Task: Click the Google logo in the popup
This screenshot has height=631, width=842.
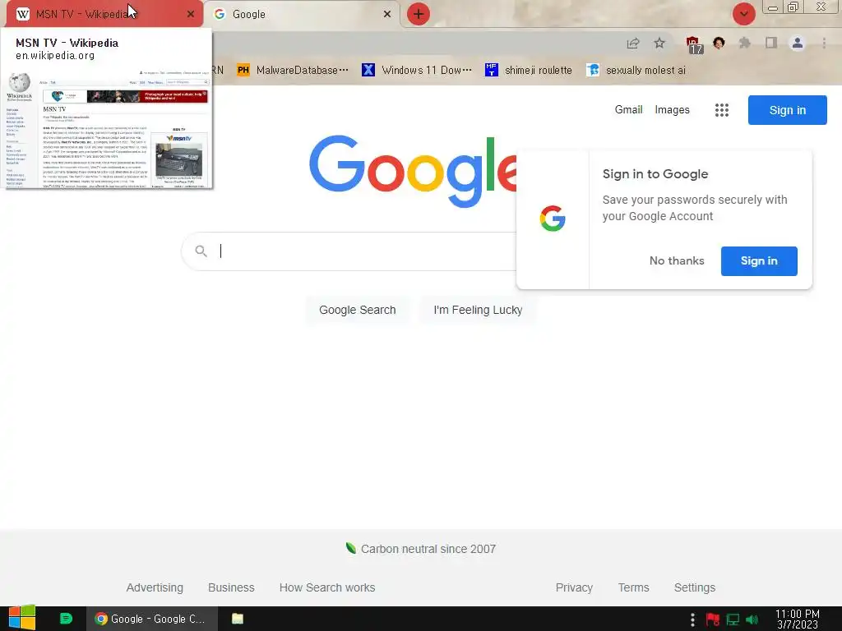Action: pos(553,219)
